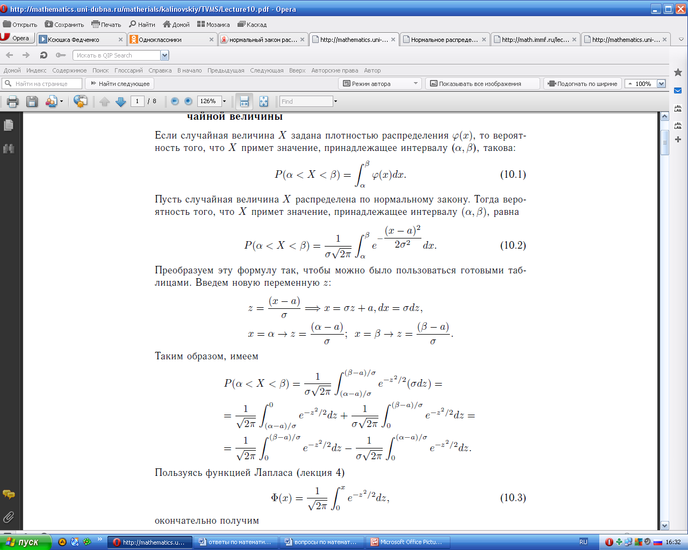Reload the page

click(44, 55)
